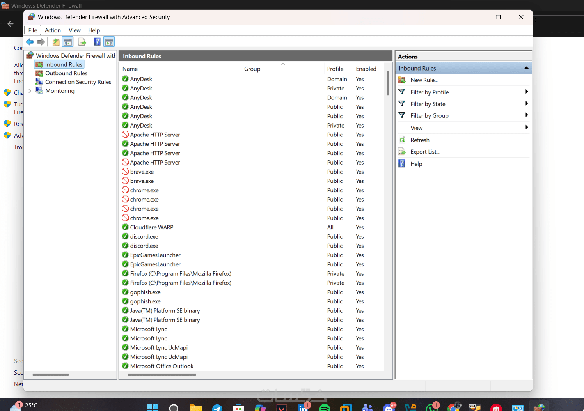Screen dimensions: 584x411
Task: Click the horizontal scrollbar under the rules list
Action: (x=162, y=375)
